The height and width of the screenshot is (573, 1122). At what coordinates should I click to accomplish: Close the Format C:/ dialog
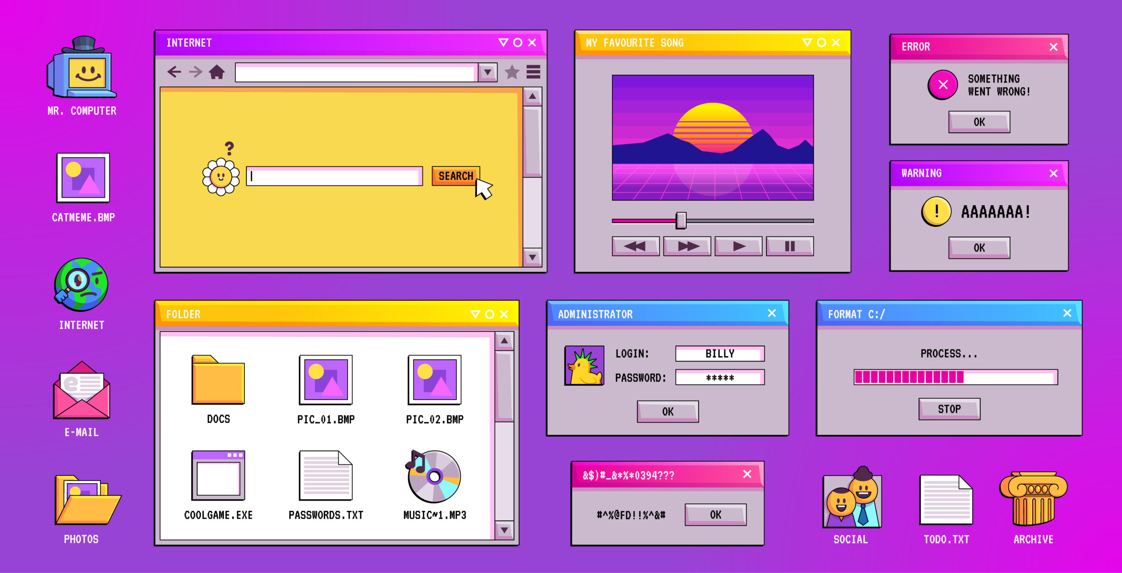[x=1067, y=313]
